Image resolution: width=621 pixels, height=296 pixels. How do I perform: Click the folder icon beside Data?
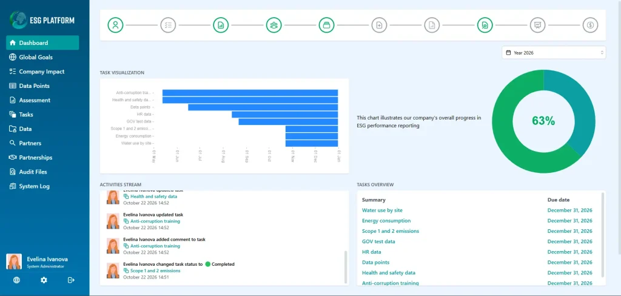pyautogui.click(x=13, y=129)
